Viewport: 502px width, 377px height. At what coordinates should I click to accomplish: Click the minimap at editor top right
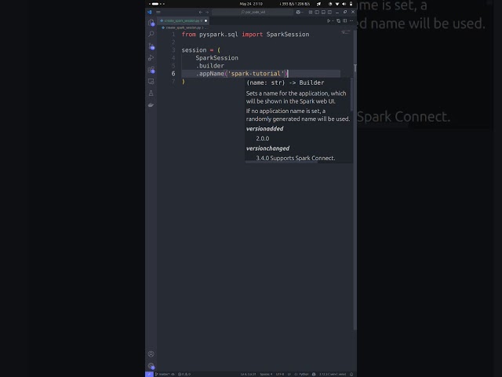pos(346,32)
